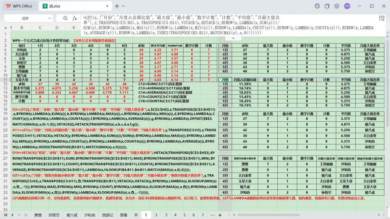Open the WPS Office home tab
Viewport: 390px width, 219px height.
click(19, 6)
